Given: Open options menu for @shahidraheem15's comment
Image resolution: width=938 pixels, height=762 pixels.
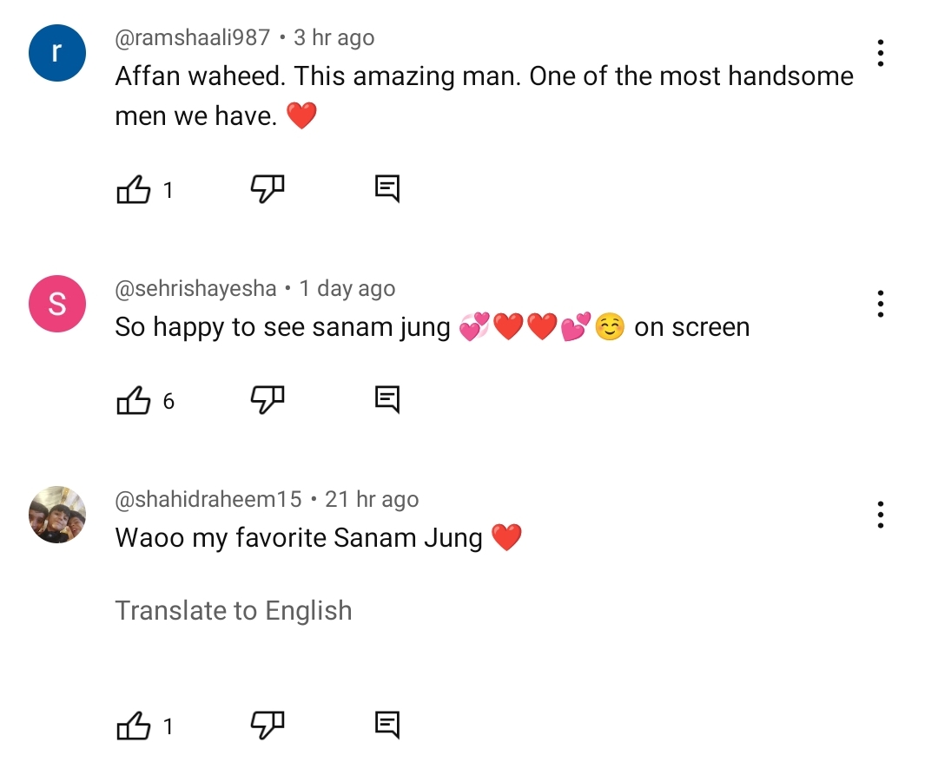Looking at the screenshot, I should (x=881, y=515).
